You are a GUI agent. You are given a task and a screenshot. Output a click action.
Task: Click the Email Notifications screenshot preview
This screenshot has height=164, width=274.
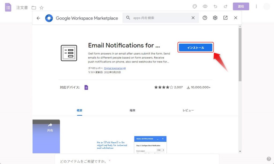150,145
